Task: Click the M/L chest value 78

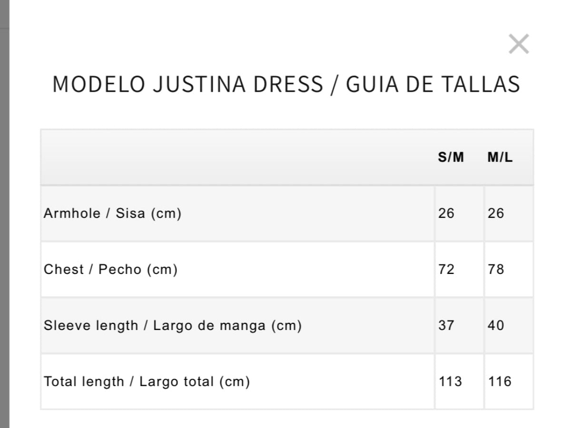Action: click(x=495, y=269)
